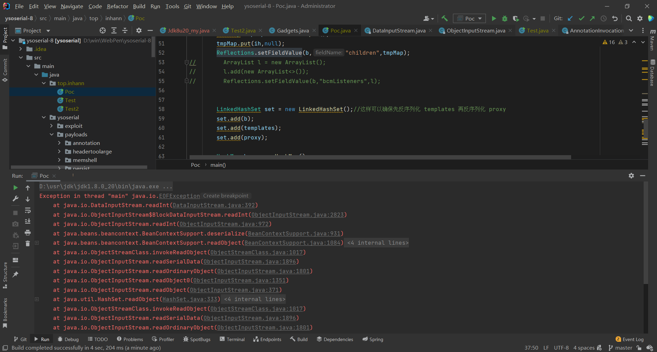Screen dimensions: 657x352
Task: Run with coverage from the toolbar
Action: coord(516,18)
